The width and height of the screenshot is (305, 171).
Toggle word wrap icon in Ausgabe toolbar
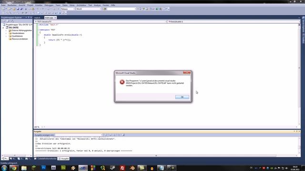[x=123, y=135]
